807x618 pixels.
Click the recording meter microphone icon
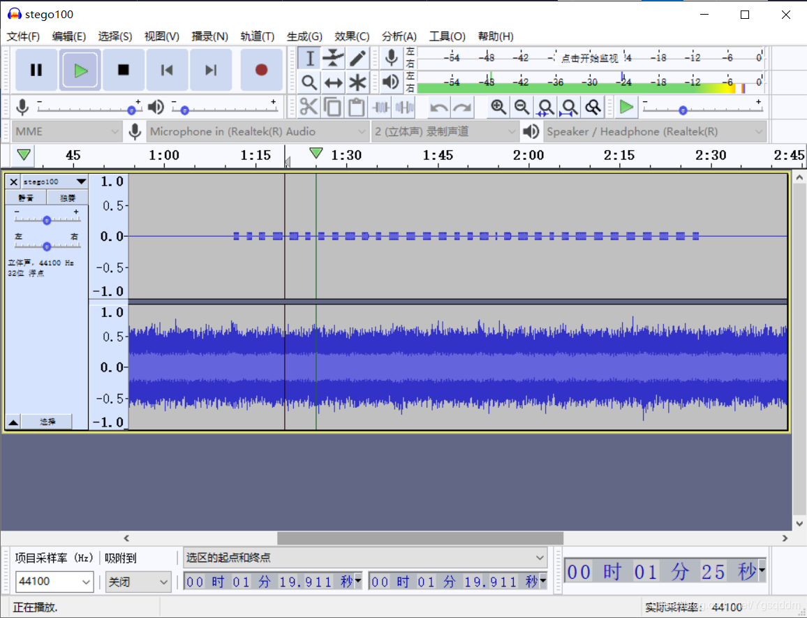pyautogui.click(x=391, y=58)
